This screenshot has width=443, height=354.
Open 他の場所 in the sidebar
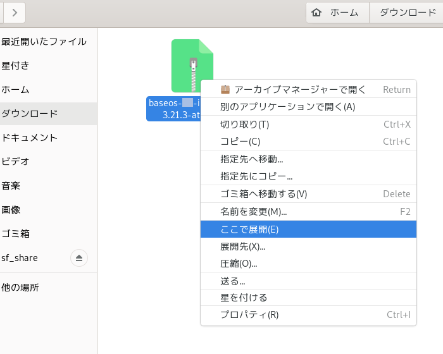click(x=20, y=288)
